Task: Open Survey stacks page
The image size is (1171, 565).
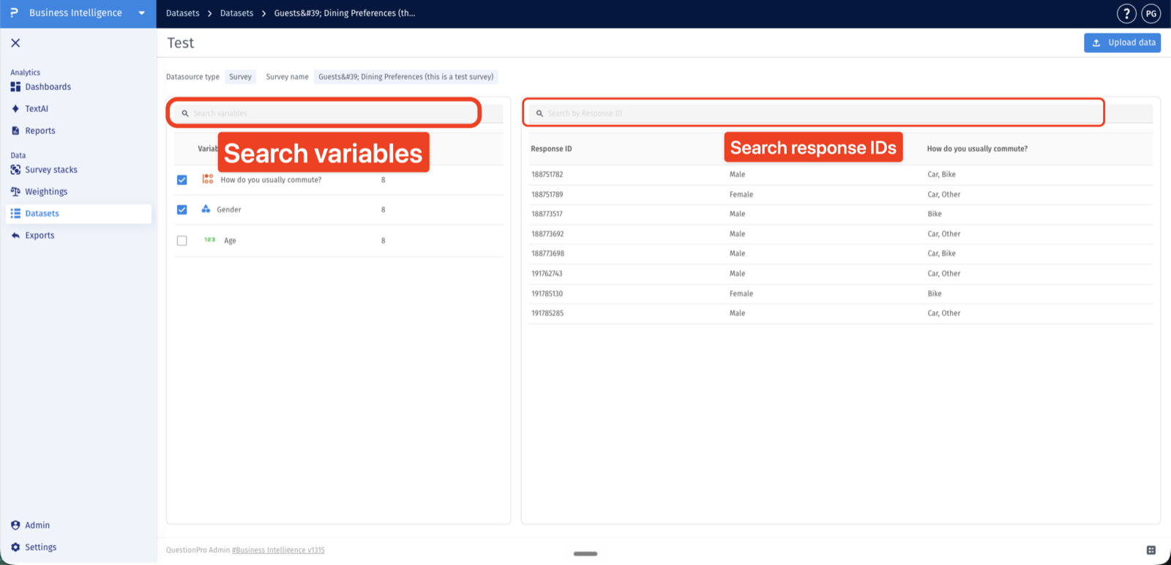Action: pos(51,169)
